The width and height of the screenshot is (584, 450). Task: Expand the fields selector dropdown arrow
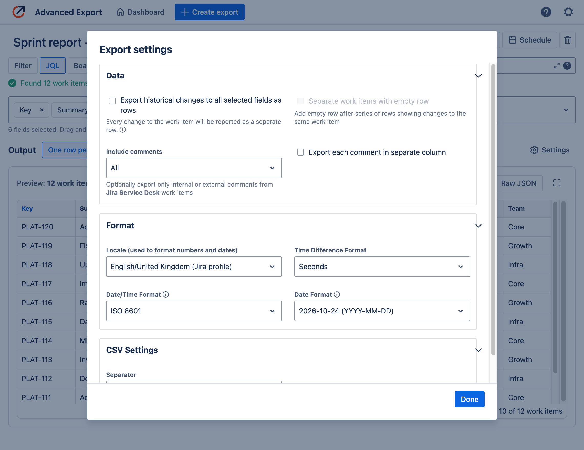(566, 110)
